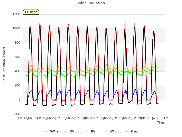Click the 1200 y-axis tick label
Viewport: 182px width, 137px height.
point(16,14)
